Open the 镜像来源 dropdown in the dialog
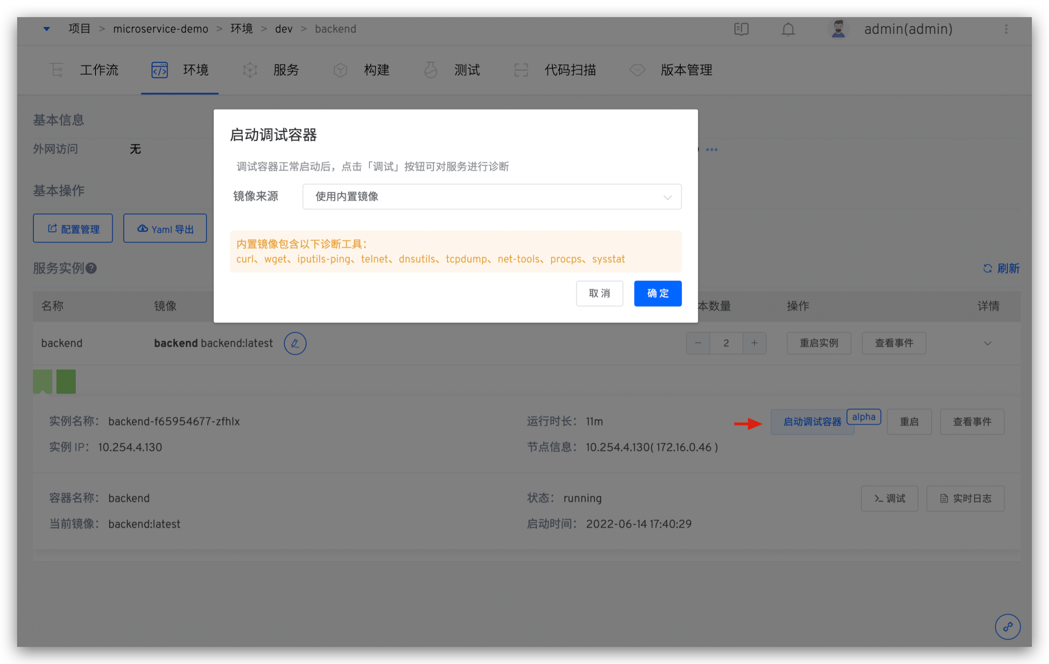 [492, 197]
